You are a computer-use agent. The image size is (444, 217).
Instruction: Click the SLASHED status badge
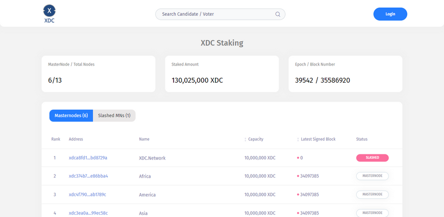point(372,158)
